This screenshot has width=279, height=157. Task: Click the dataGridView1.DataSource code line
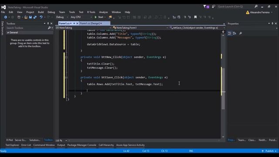(113, 44)
